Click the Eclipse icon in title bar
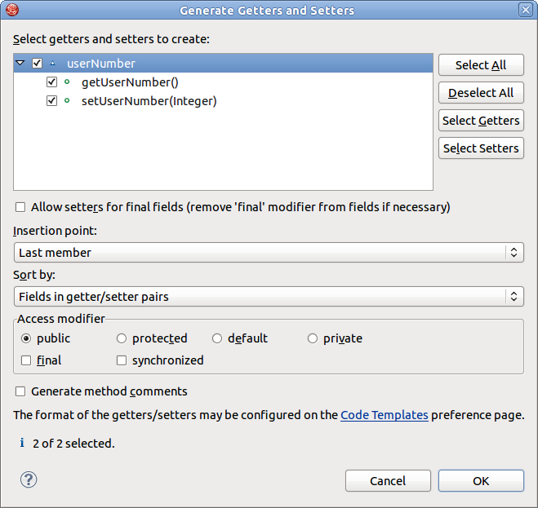 [12, 10]
